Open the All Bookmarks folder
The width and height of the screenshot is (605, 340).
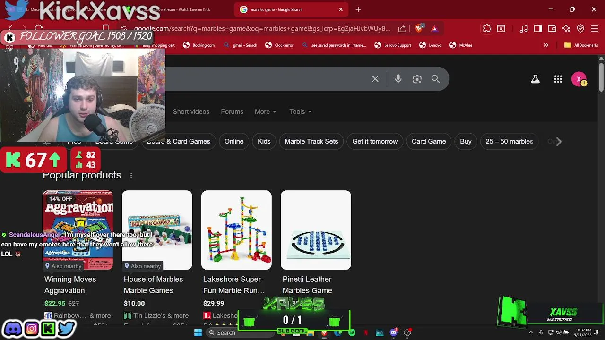581,45
